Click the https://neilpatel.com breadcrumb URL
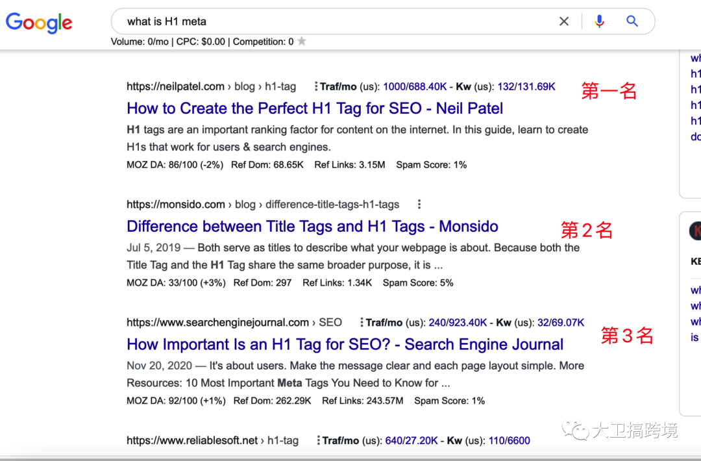 (174, 86)
